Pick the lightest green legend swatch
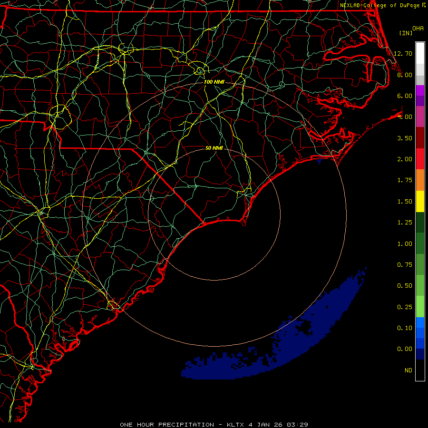Screen dimensions: 428x428 pos(420,307)
